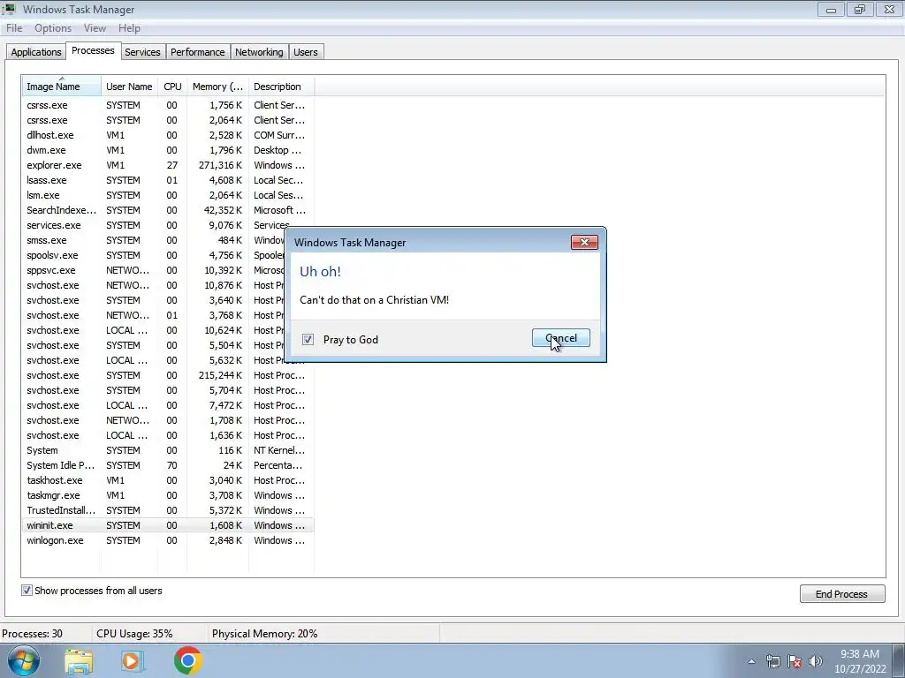Open the File menu
The width and height of the screenshot is (905, 678).
(14, 28)
